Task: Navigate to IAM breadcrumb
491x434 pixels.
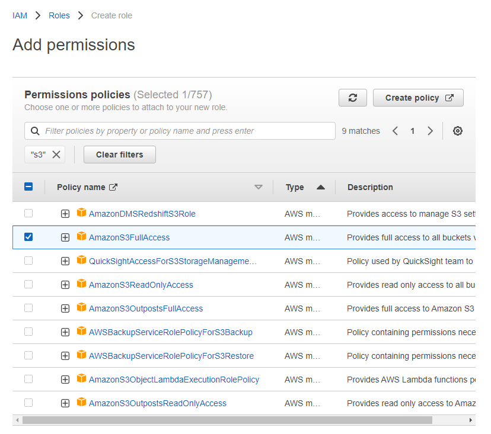Action: 20,15
